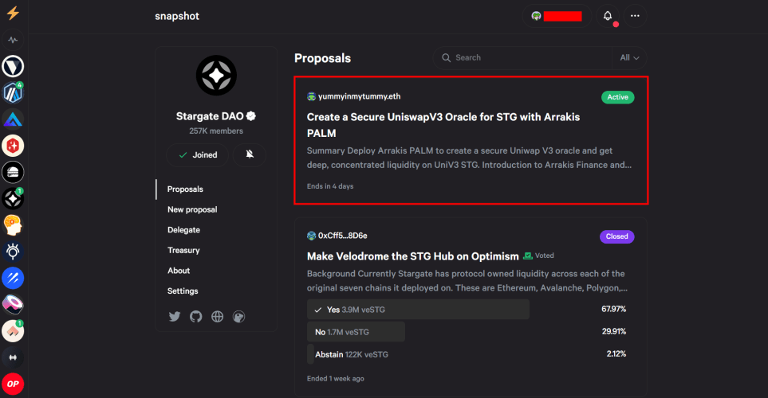768x398 pixels.
Task: Click the Yes 3.9M veSTG result bar
Action: [418, 310]
